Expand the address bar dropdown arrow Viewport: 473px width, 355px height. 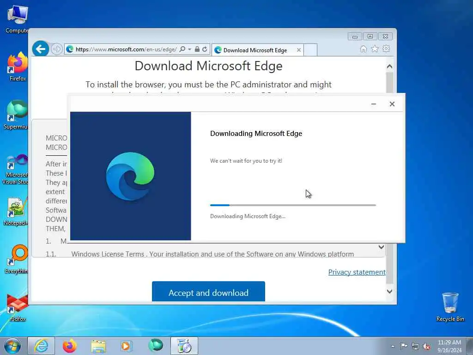[190, 49]
